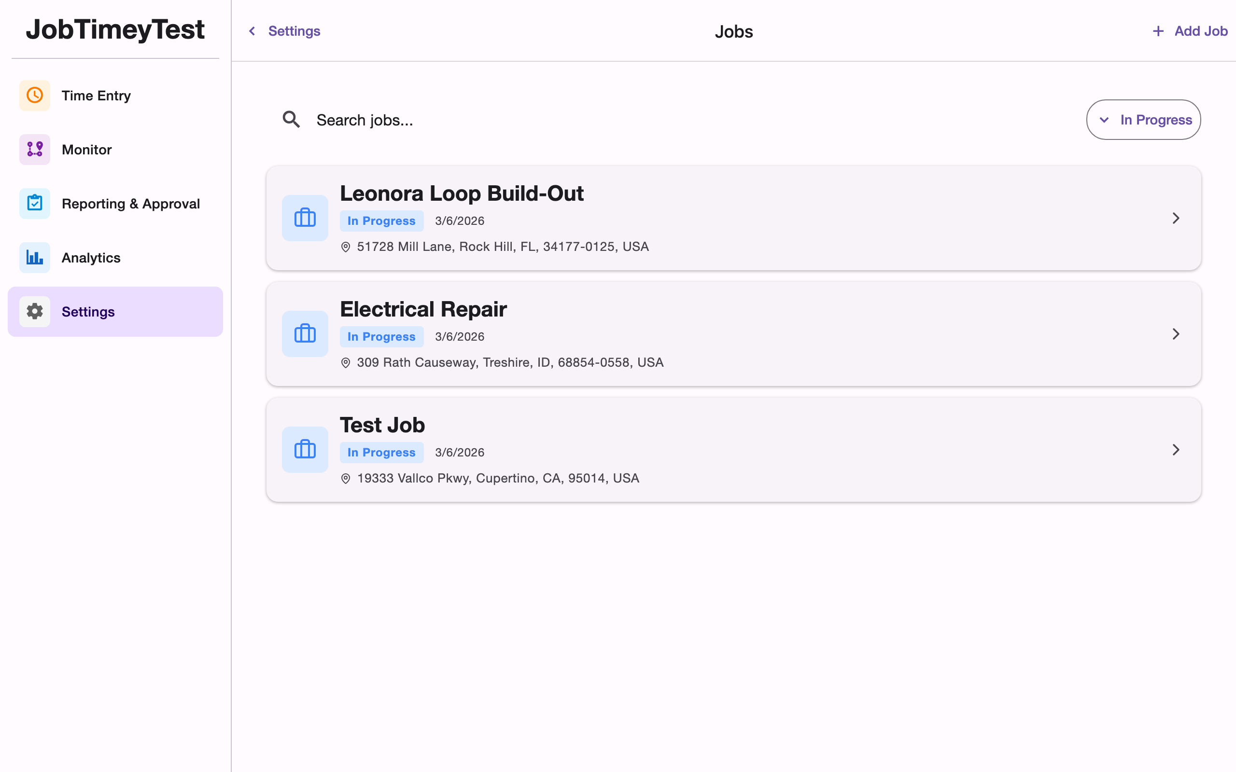
Task: Click the briefcase icon on Leonora Loop Build-Out
Action: pos(305,218)
